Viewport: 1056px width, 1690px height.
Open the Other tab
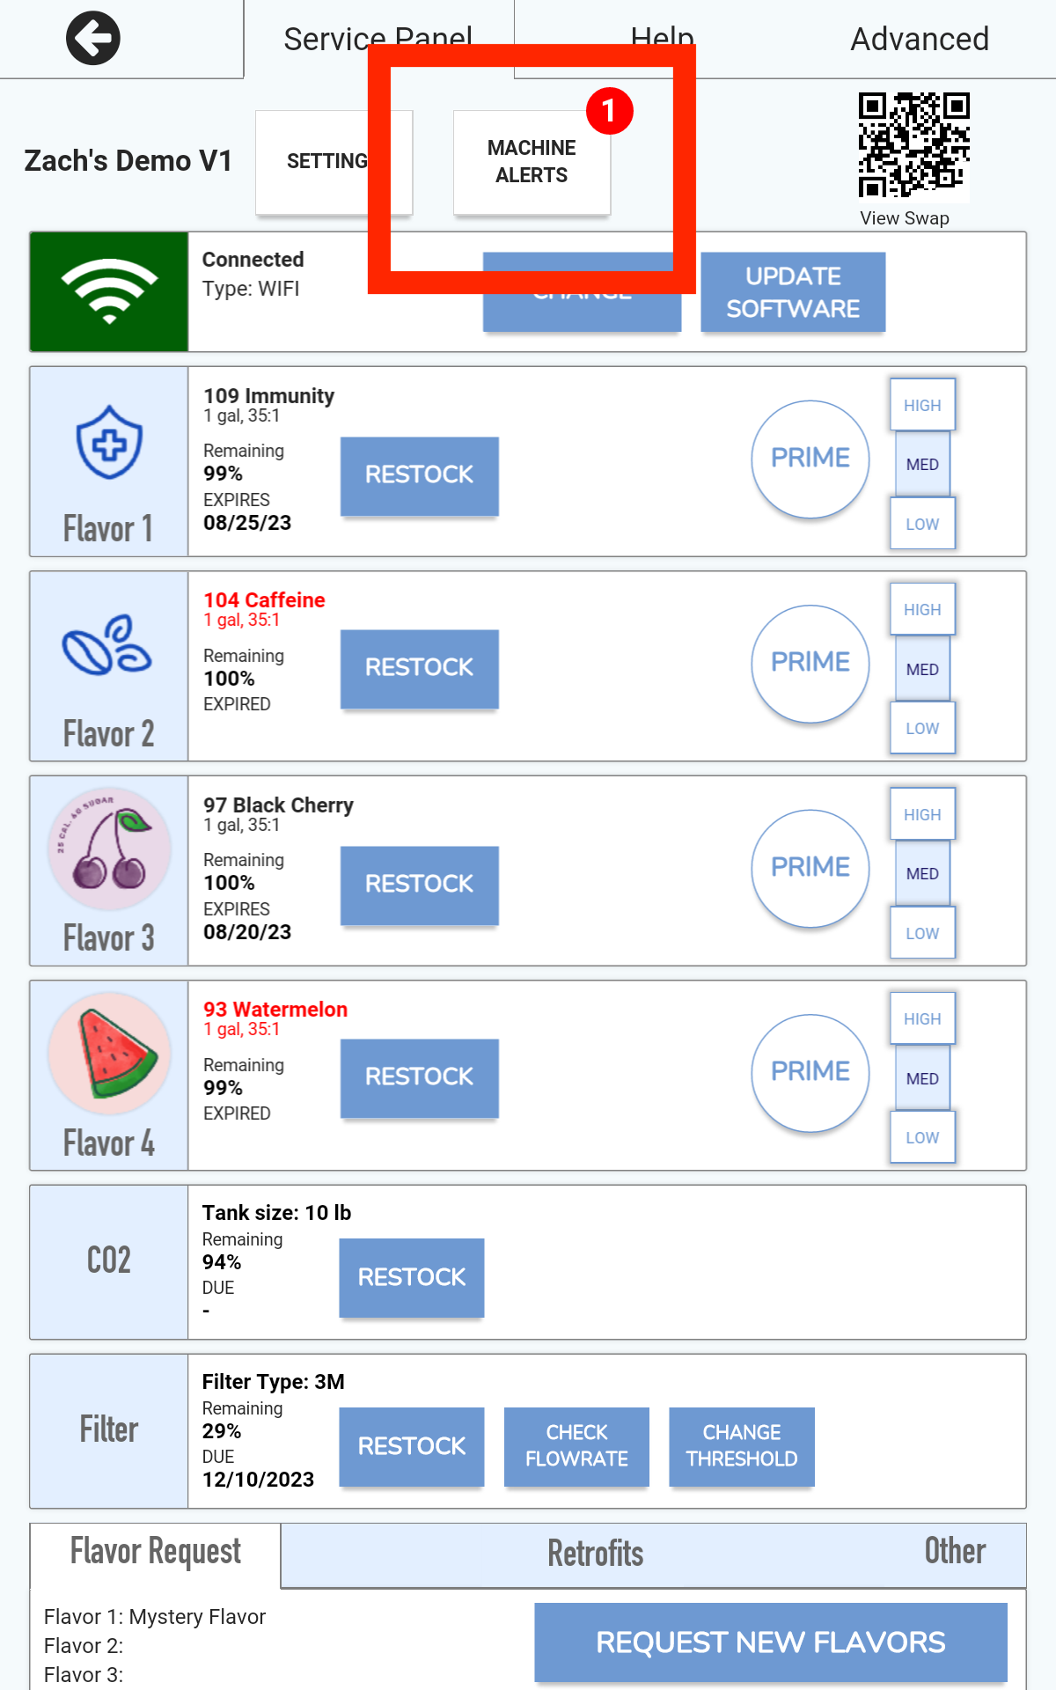[x=955, y=1551]
